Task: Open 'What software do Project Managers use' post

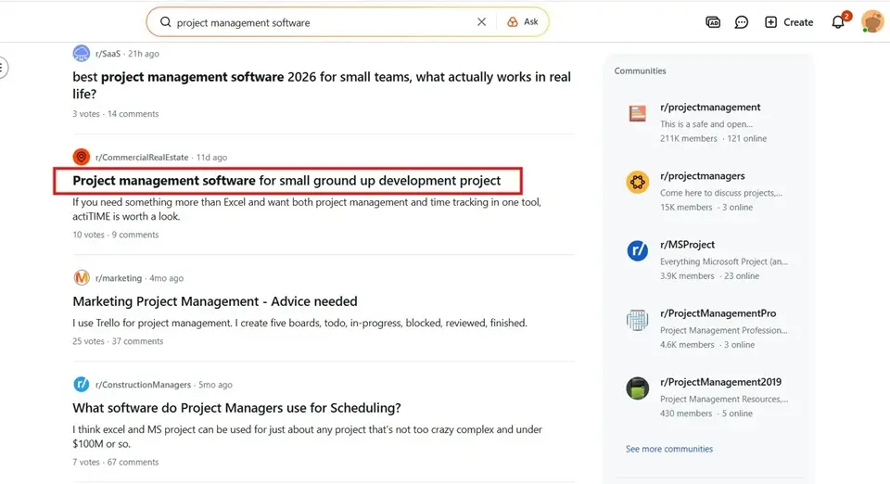Action: click(x=236, y=408)
